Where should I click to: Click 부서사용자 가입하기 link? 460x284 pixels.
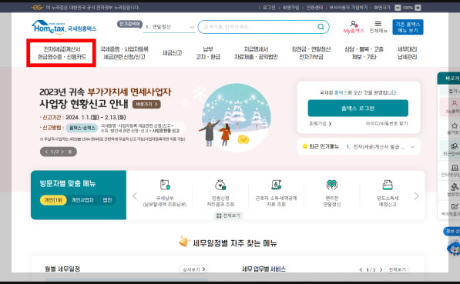point(348,8)
